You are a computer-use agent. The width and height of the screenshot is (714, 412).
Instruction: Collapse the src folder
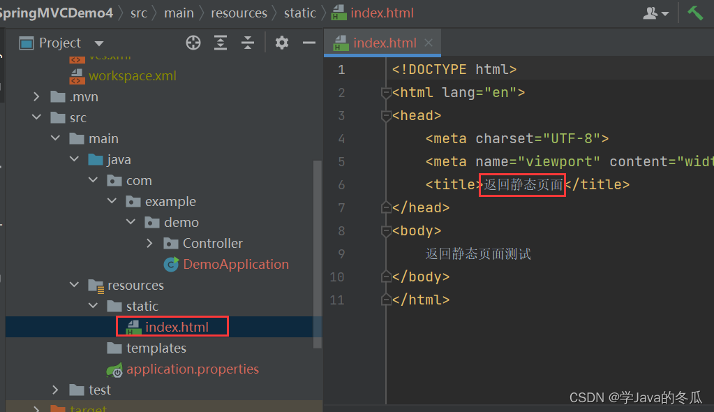coord(36,117)
